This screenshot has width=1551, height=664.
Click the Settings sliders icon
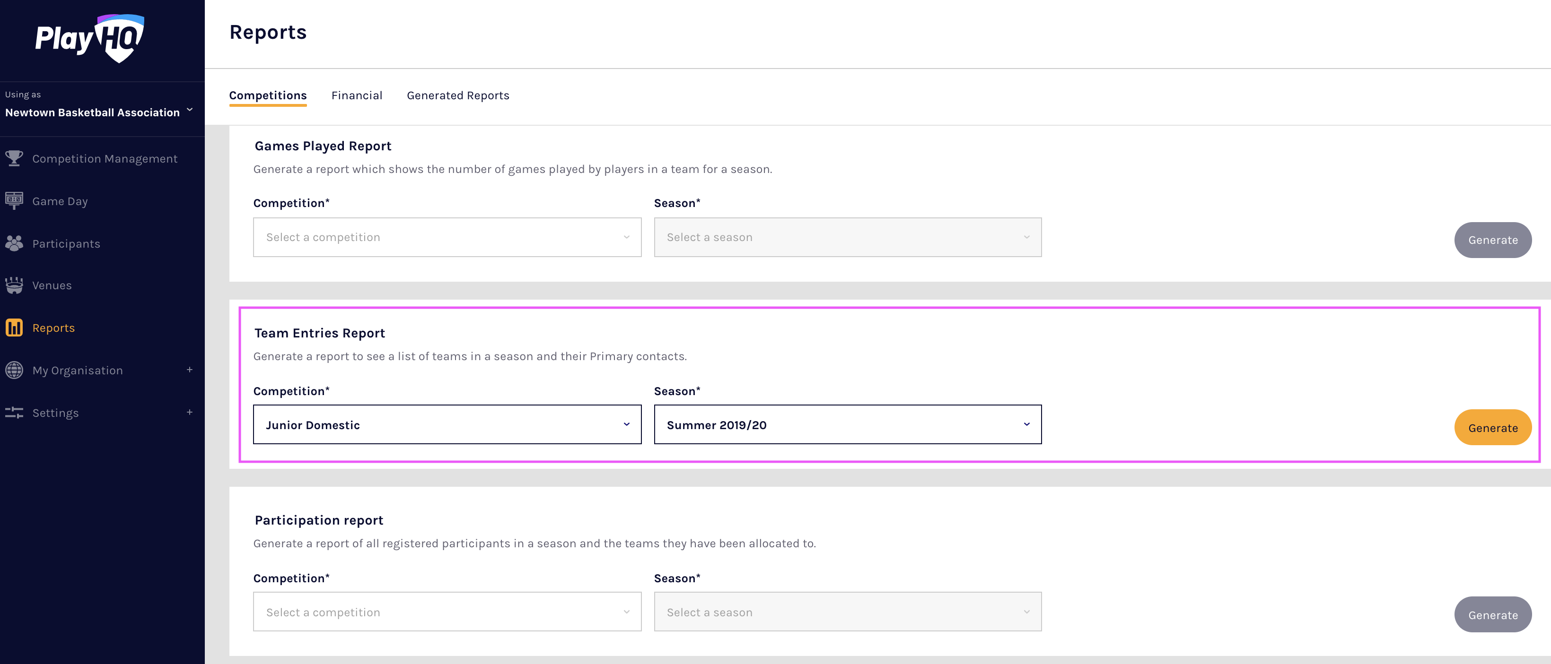click(14, 413)
